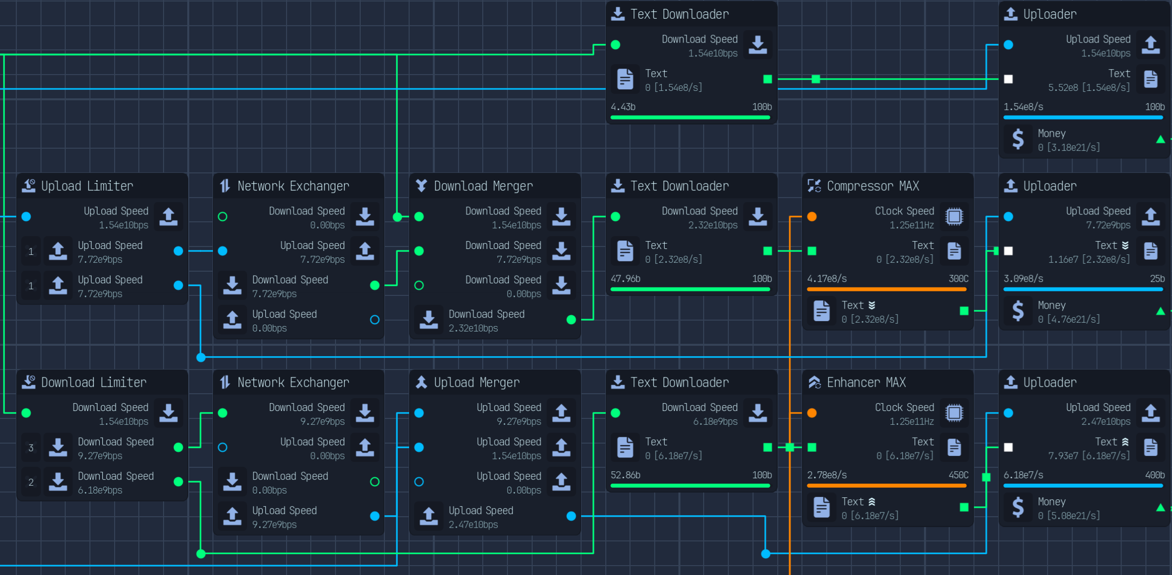Click download icon of top Text Downloader 1.54e10bps
Image resolution: width=1172 pixels, height=575 pixels.
click(758, 45)
